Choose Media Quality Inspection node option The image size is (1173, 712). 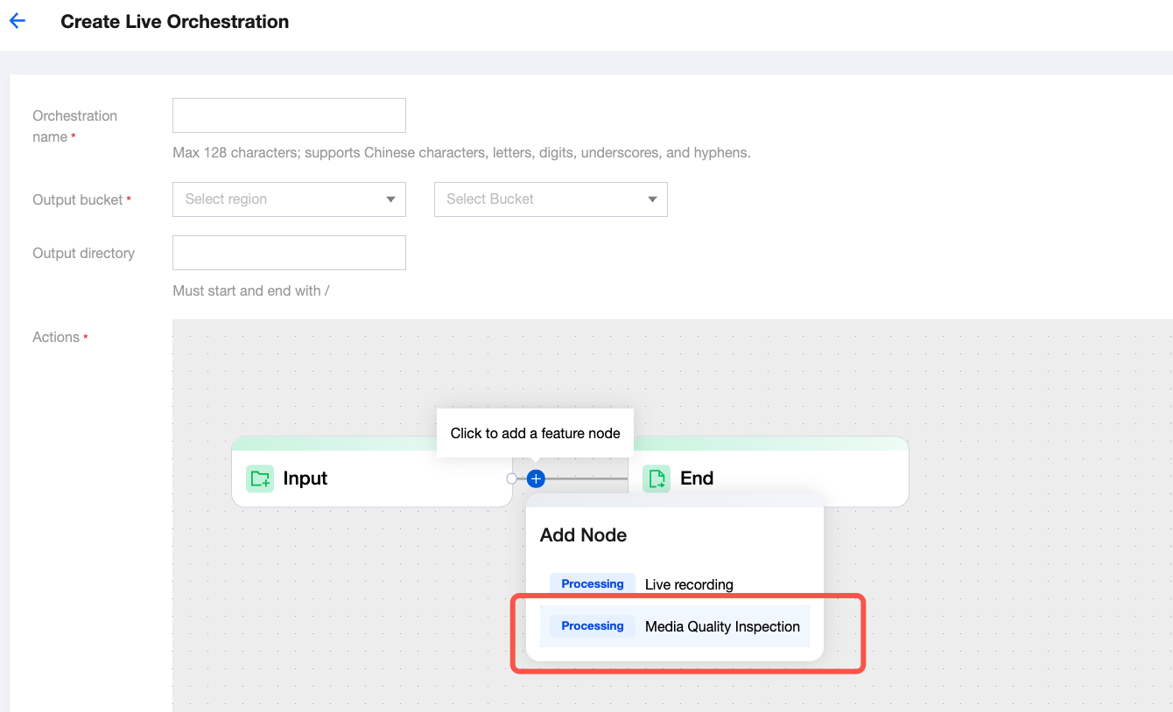click(722, 626)
